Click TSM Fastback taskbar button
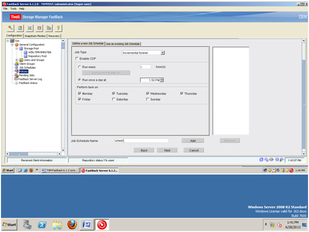 [60, 171]
